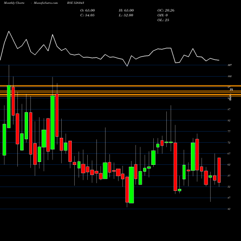Click the close value "C: 54.05"
The image size is (241, 241).
[87, 15]
